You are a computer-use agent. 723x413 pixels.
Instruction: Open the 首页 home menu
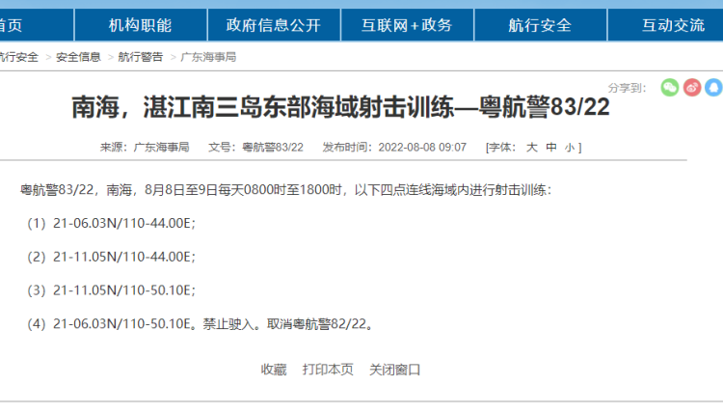tap(12, 25)
